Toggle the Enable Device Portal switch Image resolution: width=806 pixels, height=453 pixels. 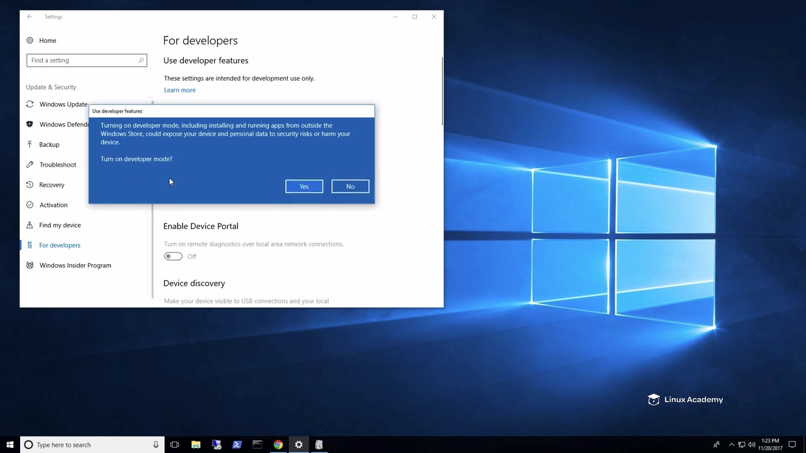point(173,256)
